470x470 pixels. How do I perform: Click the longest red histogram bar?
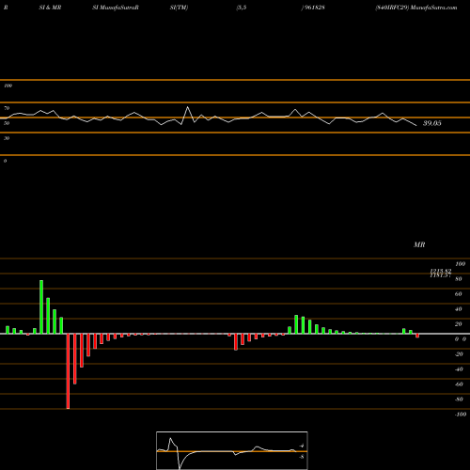coord(68,371)
